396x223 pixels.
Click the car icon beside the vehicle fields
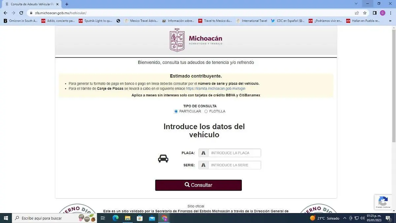pyautogui.click(x=162, y=158)
